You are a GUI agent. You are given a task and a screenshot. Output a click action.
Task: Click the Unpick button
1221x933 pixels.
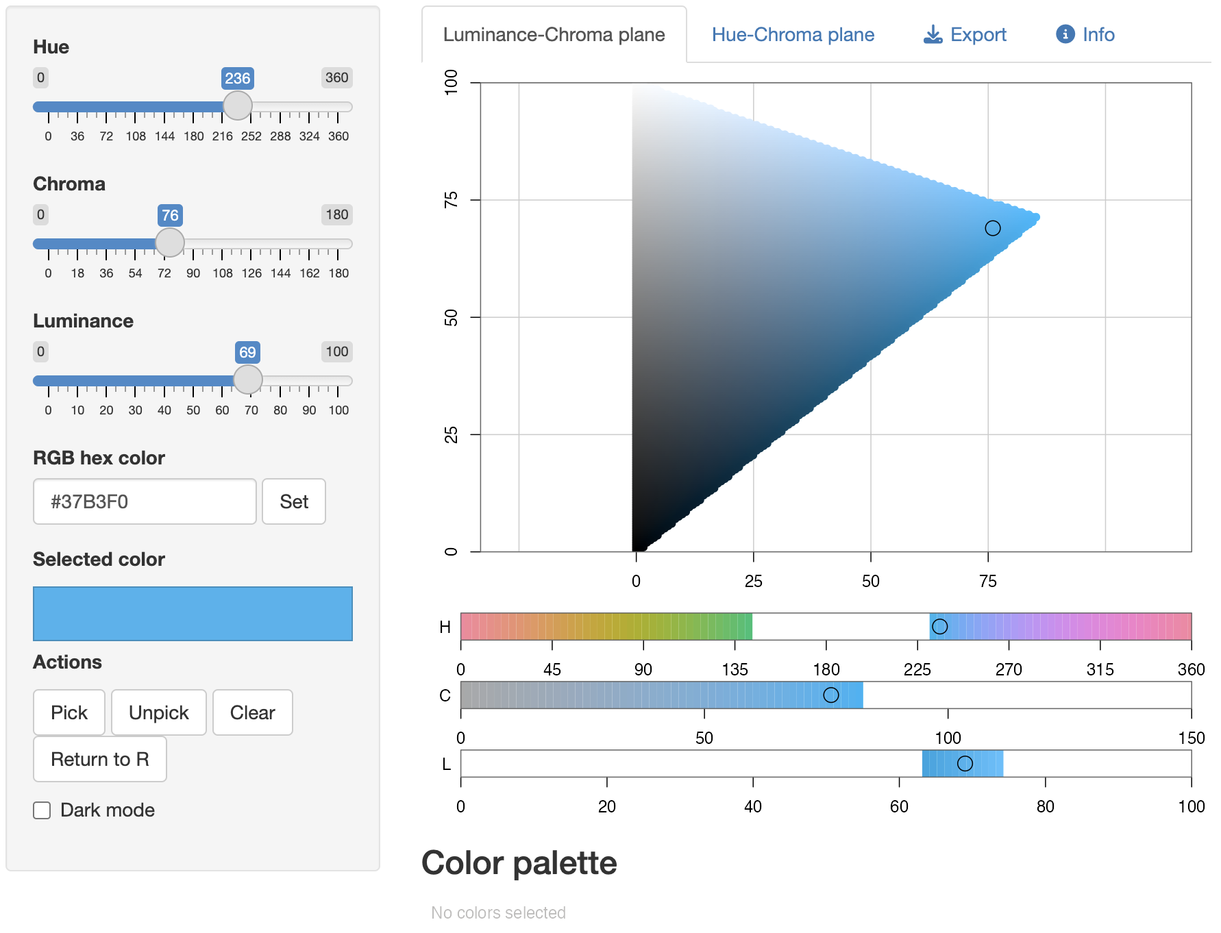pos(158,712)
